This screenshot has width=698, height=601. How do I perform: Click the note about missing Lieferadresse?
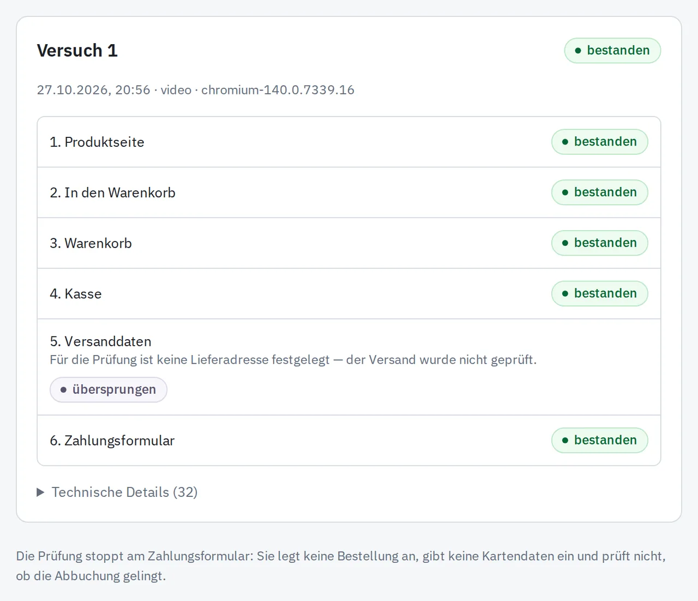tap(293, 360)
